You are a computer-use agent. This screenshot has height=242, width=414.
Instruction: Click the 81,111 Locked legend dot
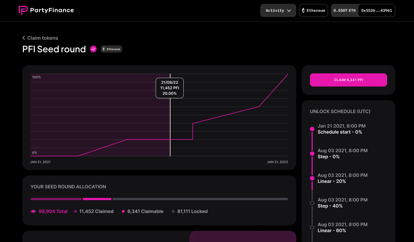pyautogui.click(x=173, y=211)
